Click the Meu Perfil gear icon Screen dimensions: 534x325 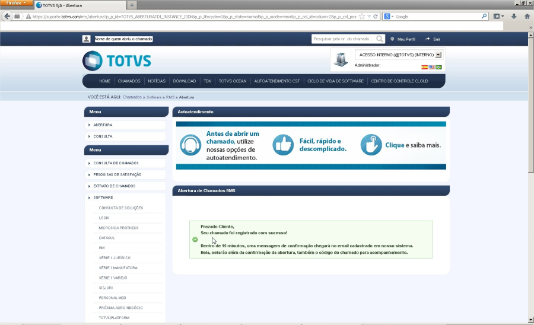click(392, 39)
